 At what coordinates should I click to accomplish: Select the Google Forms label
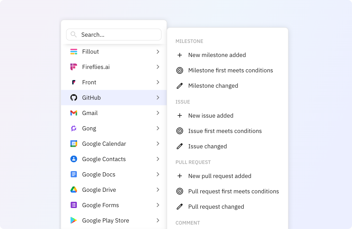click(x=100, y=205)
